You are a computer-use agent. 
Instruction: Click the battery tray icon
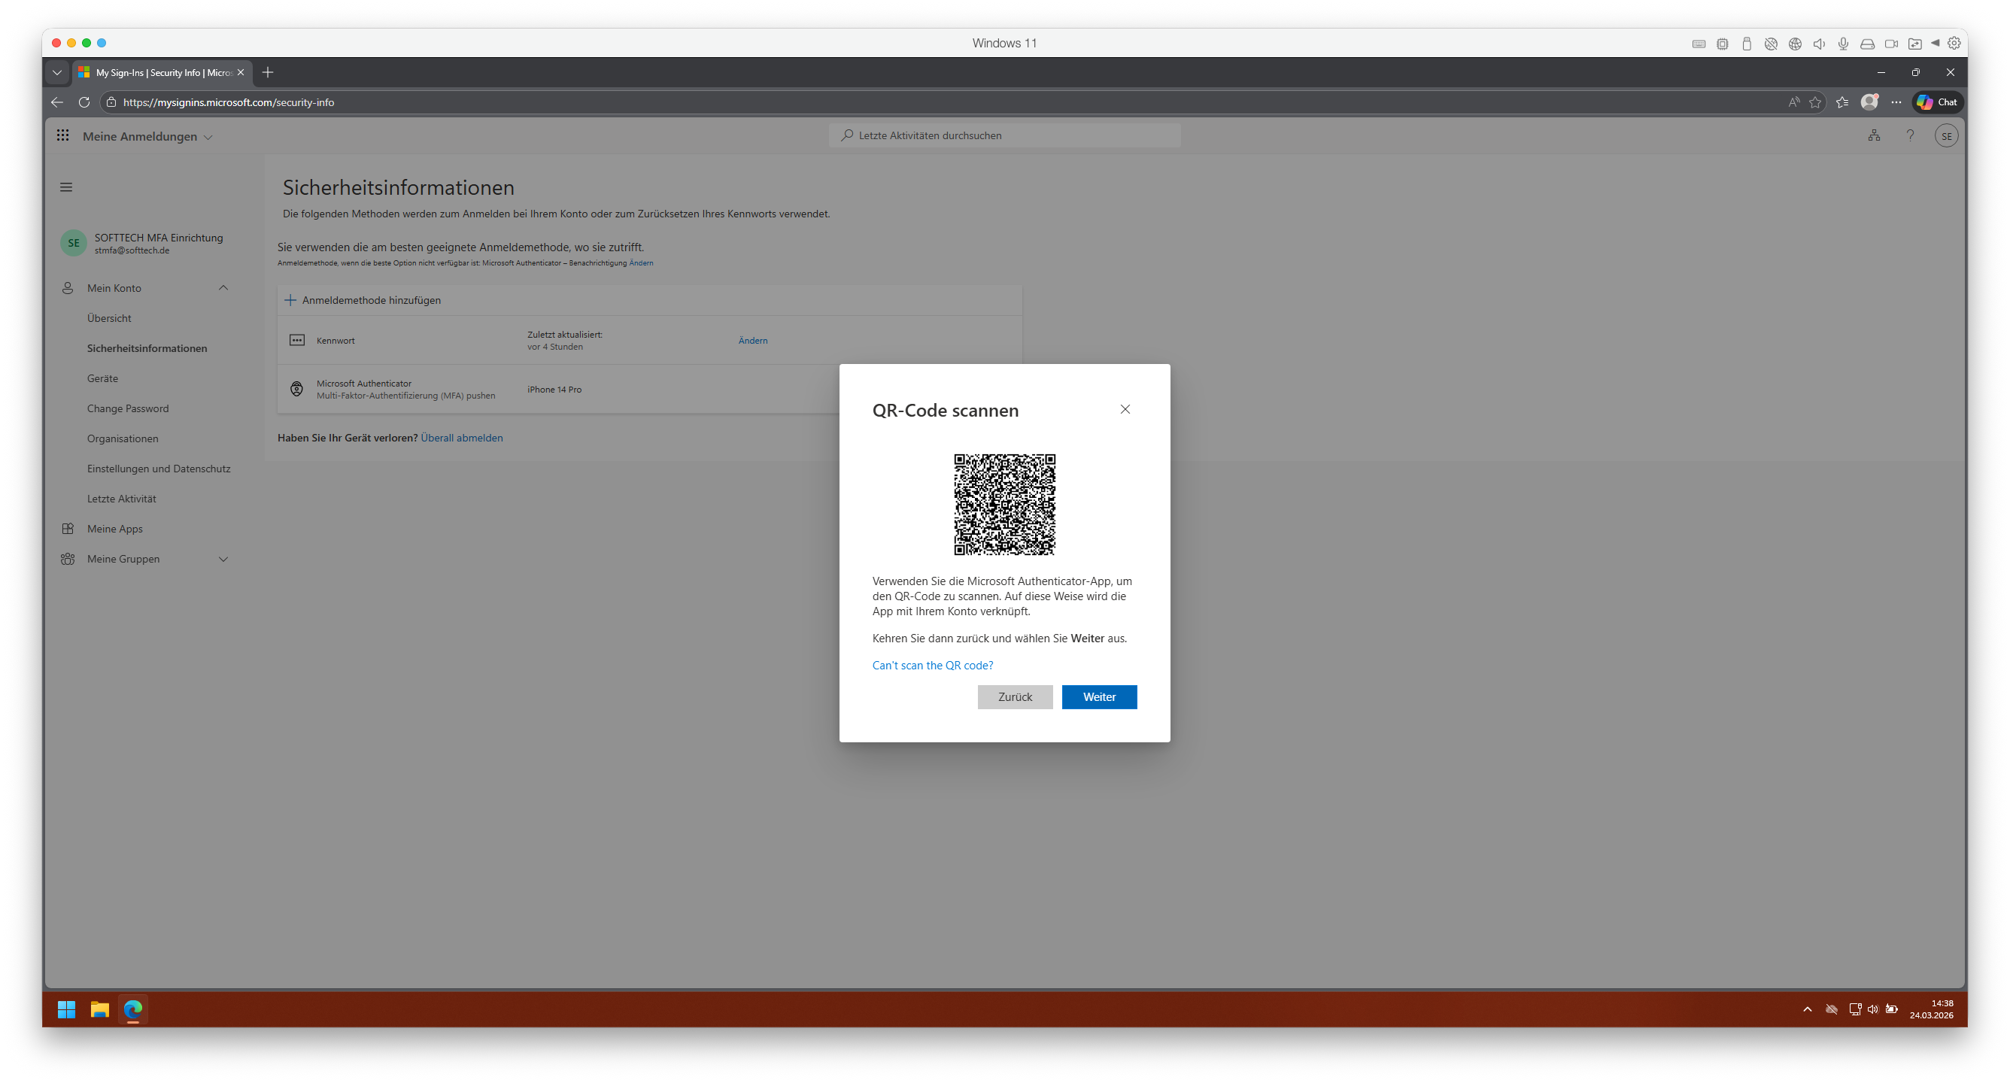1891,1009
